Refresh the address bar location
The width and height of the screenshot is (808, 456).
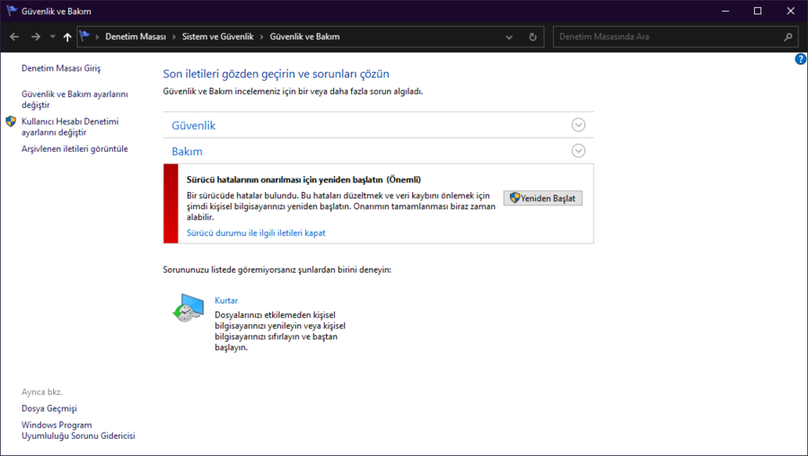532,37
